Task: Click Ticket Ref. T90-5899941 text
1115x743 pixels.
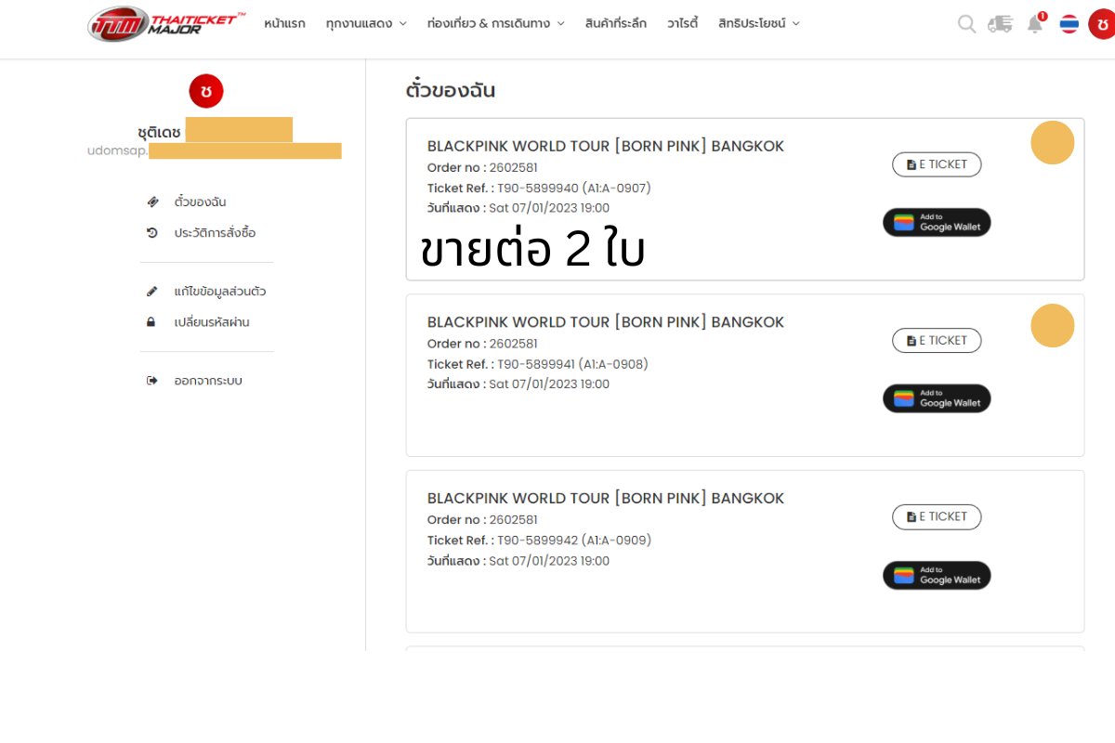Action: (538, 364)
